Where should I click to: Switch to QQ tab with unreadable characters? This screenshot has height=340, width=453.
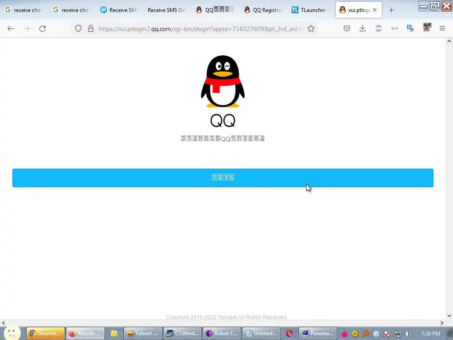tap(215, 10)
